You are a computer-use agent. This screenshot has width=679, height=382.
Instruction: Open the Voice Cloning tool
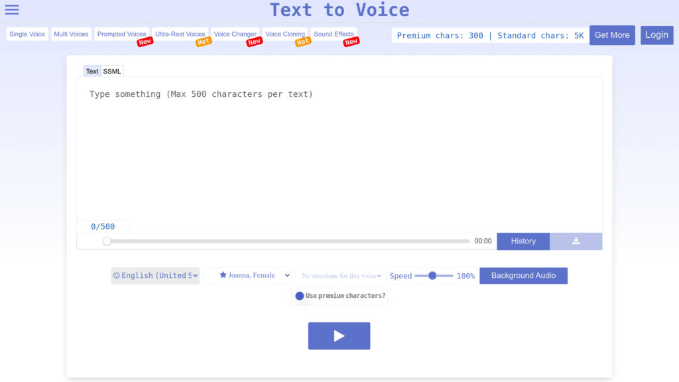tap(284, 34)
